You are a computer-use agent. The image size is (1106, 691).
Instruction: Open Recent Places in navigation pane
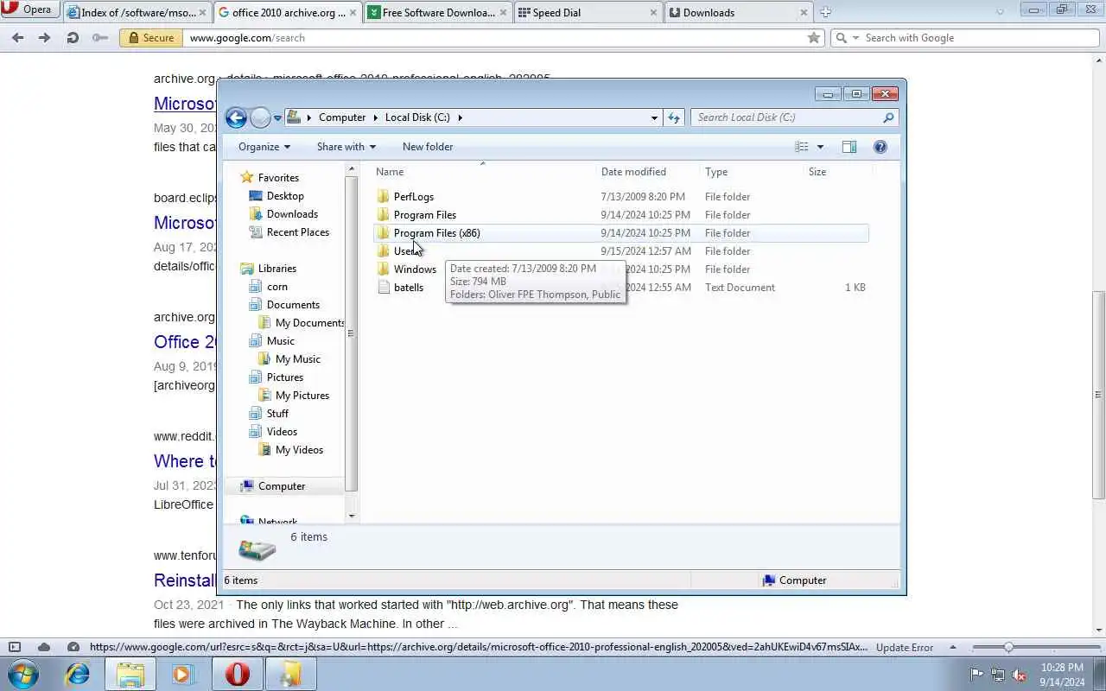(298, 232)
